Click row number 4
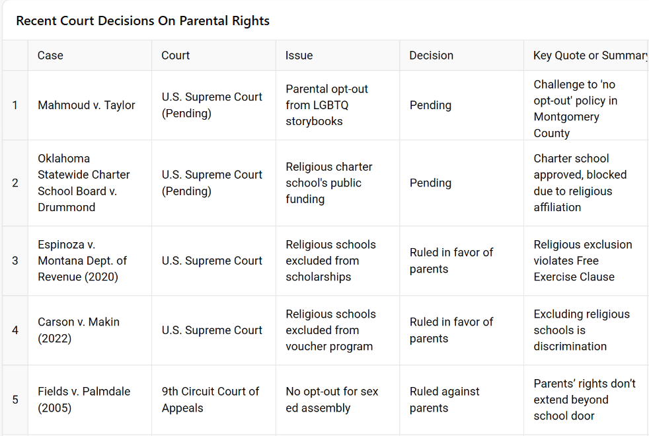This screenshot has width=649, height=436. click(x=15, y=330)
